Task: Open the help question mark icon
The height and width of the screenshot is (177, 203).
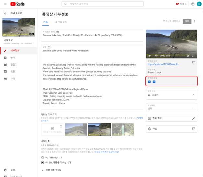Action: [x=193, y=4]
